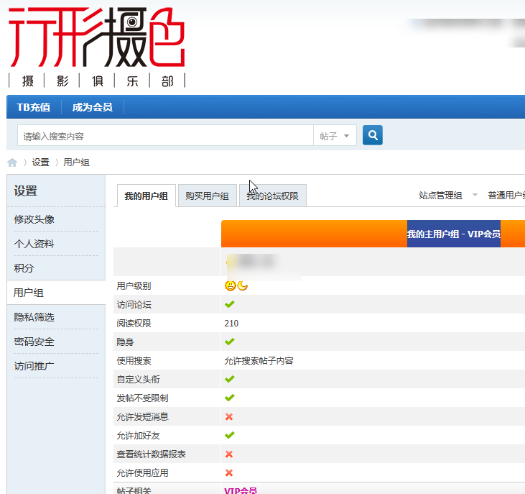The image size is (525, 494).
Task: Click the 用户级别 row label
Action: point(134,286)
